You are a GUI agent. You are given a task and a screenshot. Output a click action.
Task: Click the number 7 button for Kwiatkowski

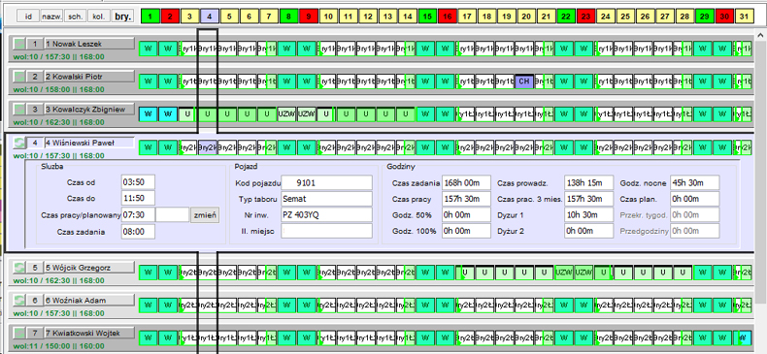click(x=34, y=333)
